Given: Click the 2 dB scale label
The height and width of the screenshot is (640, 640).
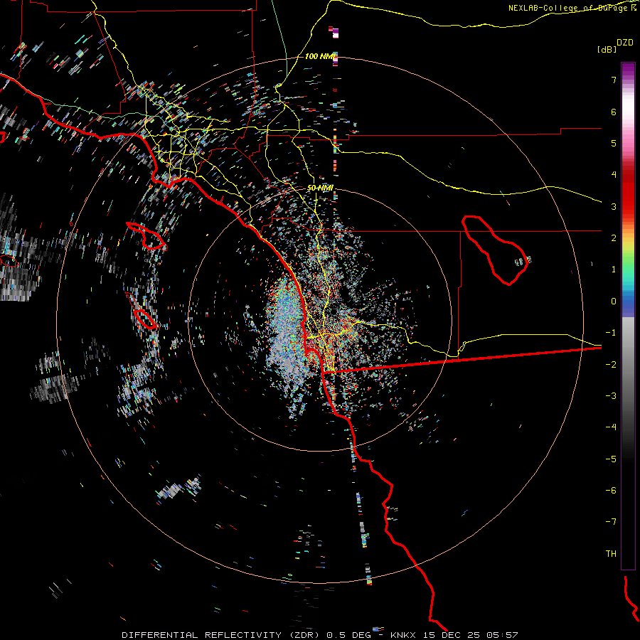Looking at the screenshot, I should point(614,238).
